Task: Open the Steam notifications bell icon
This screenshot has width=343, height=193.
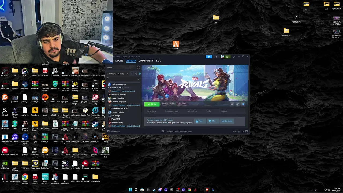Action: (x=216, y=57)
